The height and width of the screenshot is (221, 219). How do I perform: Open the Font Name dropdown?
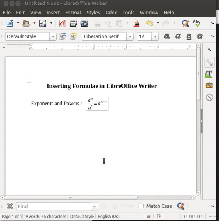click(130, 36)
